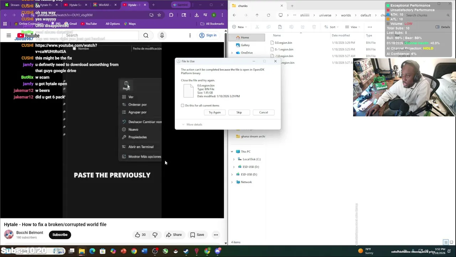Start voice search with the microphone icon

click(x=162, y=35)
